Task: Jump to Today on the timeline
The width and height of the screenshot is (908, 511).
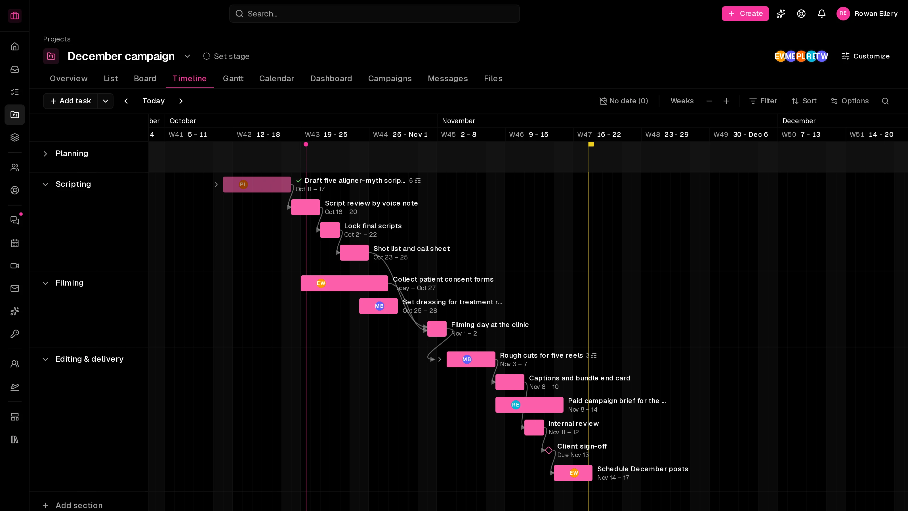Action: [x=153, y=101]
